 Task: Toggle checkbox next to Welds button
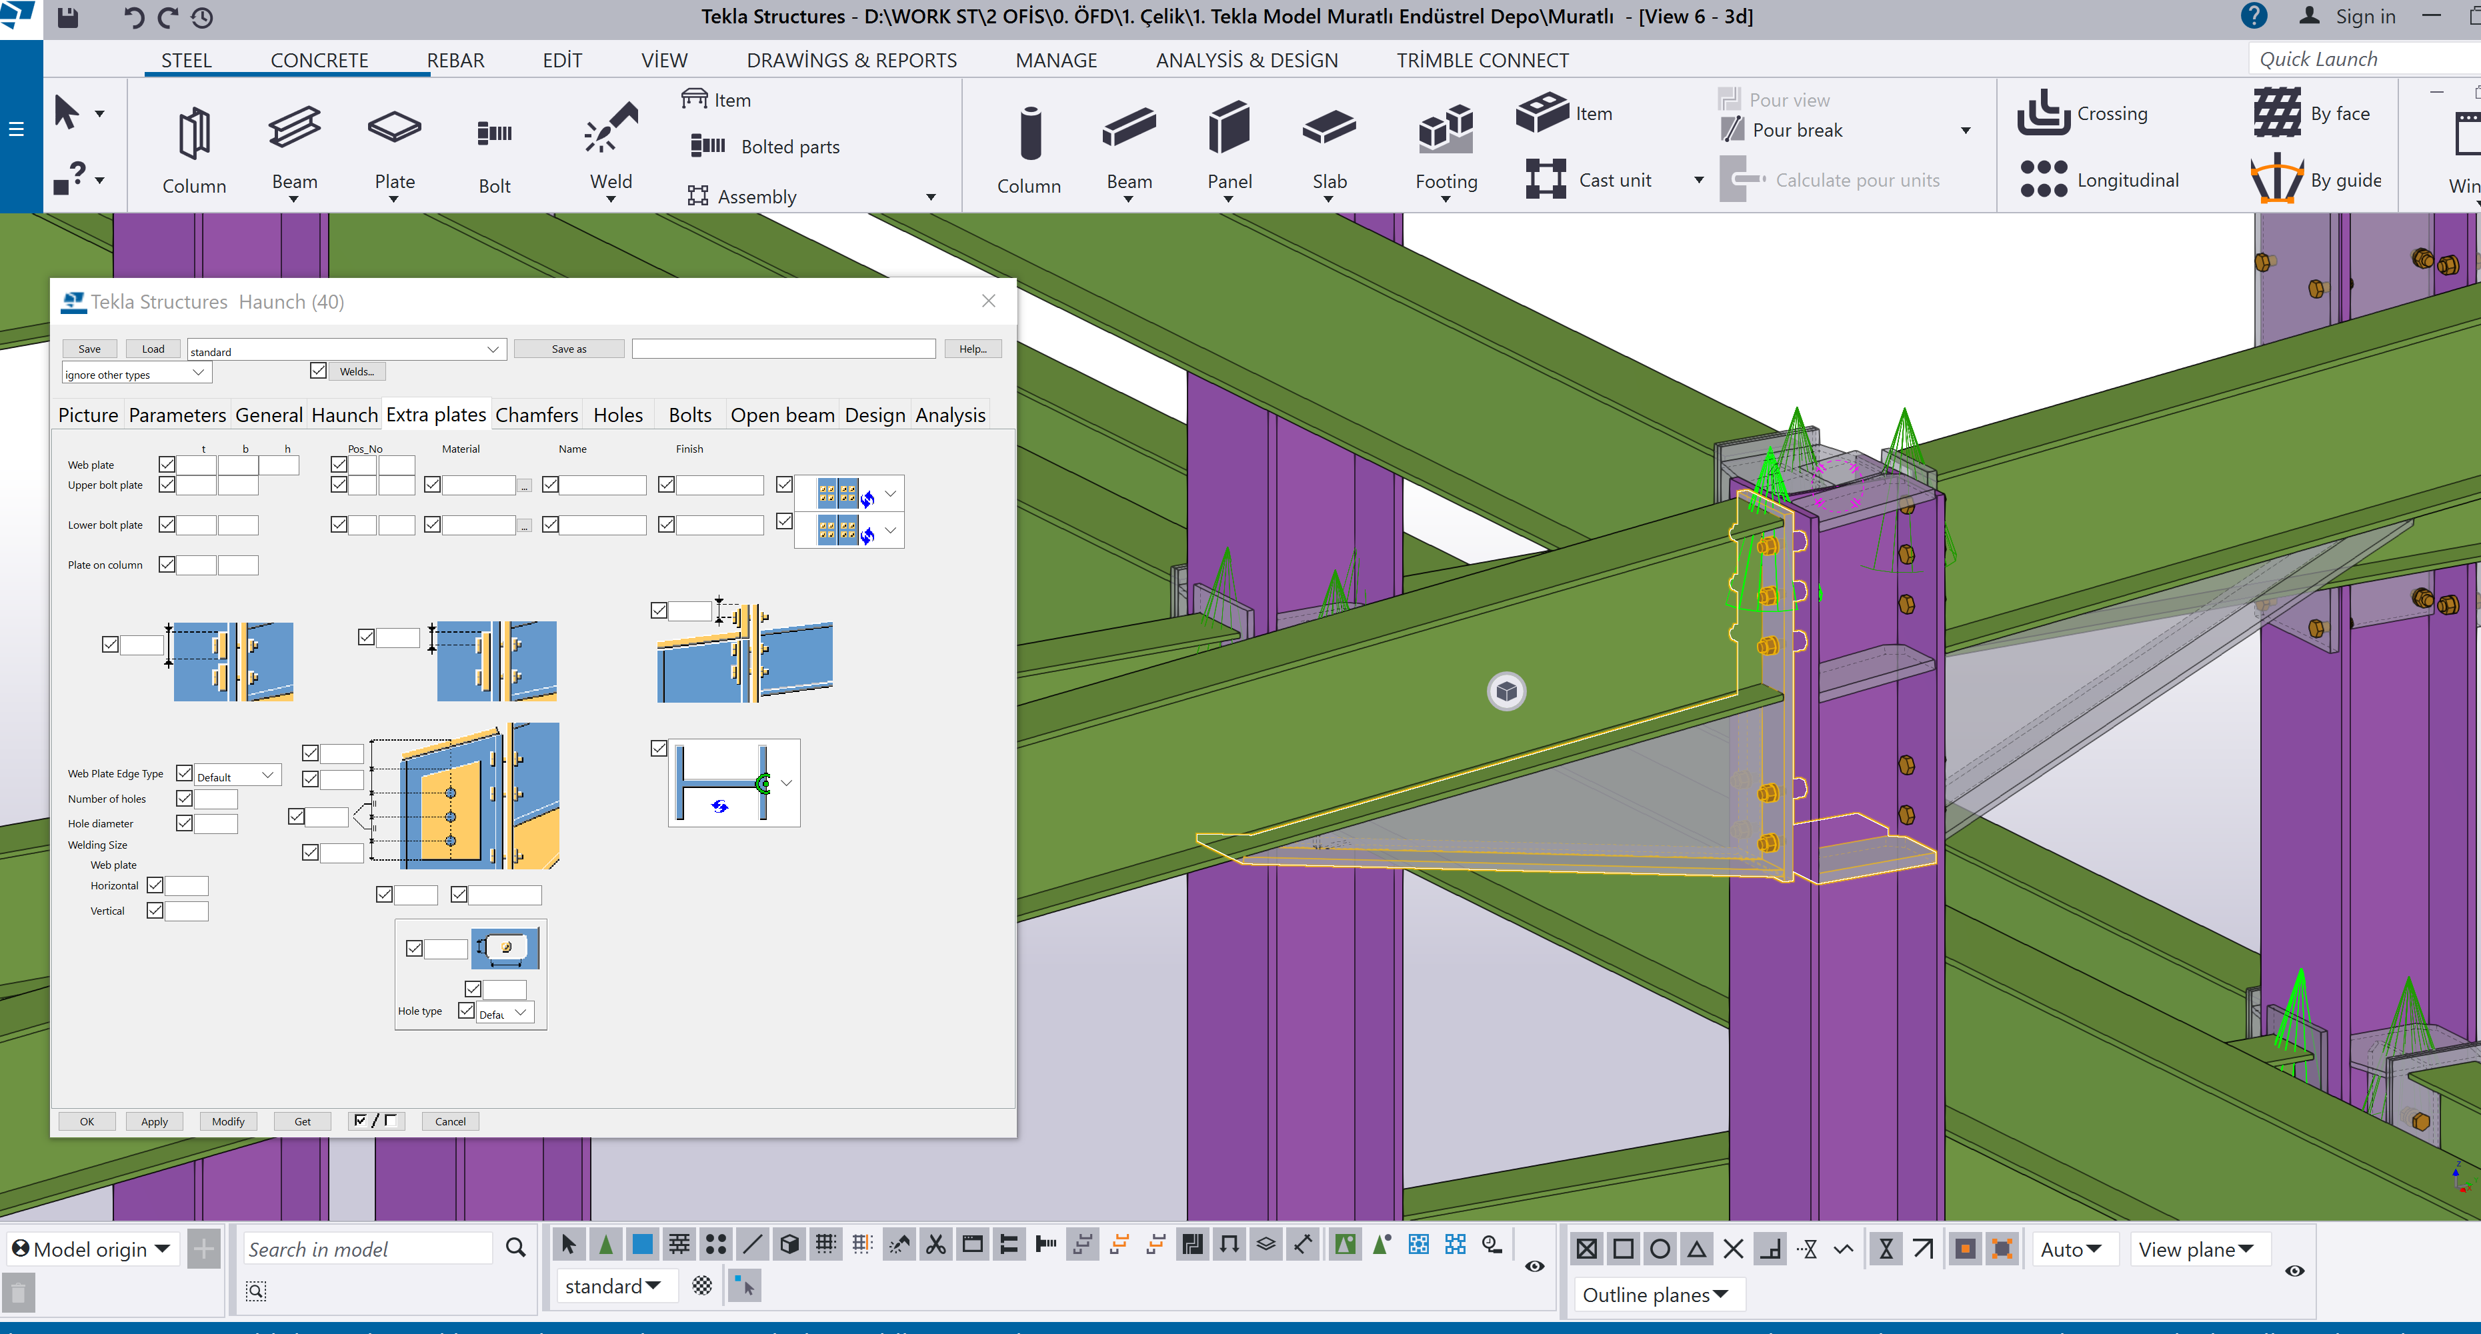click(x=319, y=371)
